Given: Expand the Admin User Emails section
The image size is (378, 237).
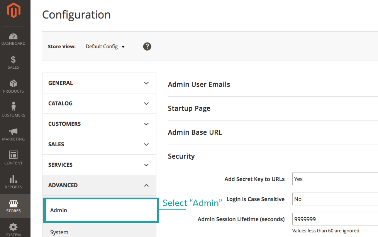Looking at the screenshot, I should [x=199, y=85].
